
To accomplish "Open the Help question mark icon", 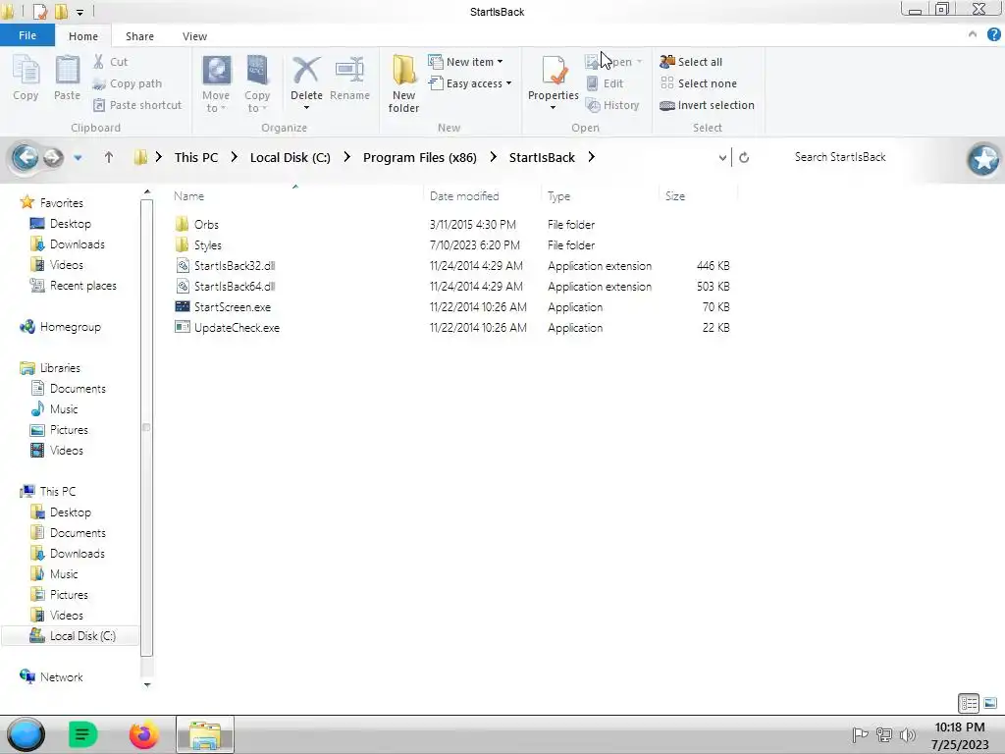I will coord(993,34).
